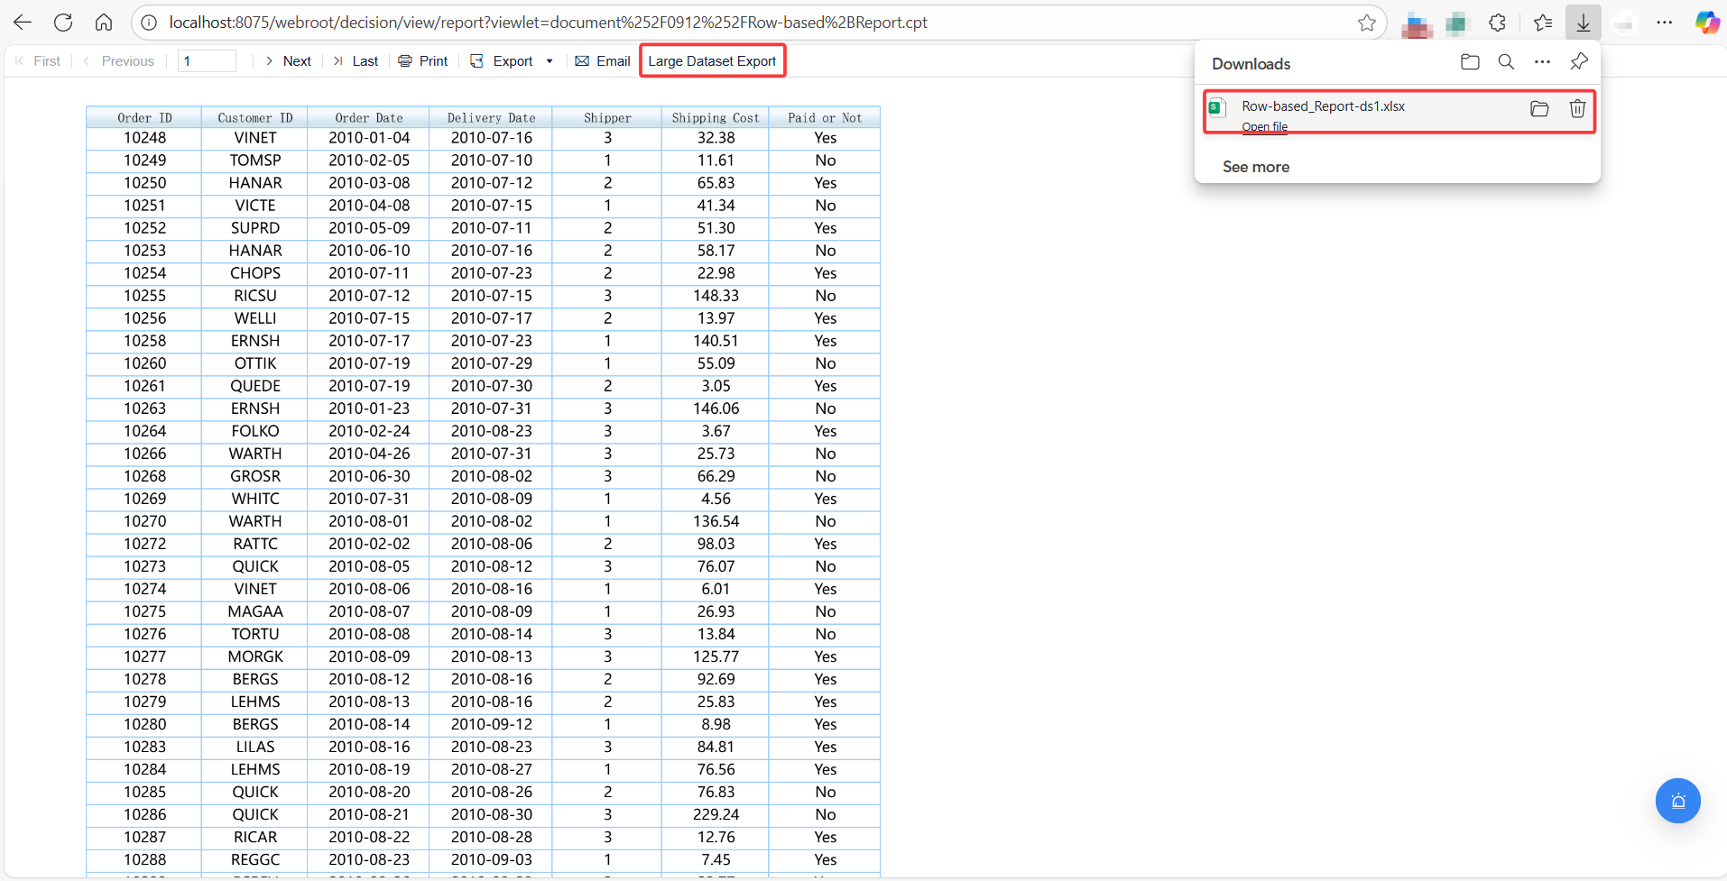
Task: Open more options in Downloads panel
Action: pos(1542,62)
